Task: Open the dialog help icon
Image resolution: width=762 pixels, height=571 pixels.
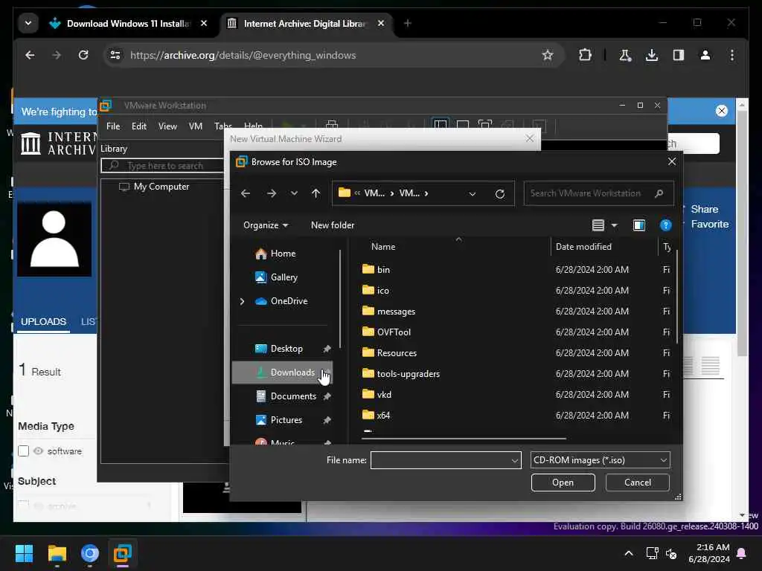Action: click(x=666, y=225)
